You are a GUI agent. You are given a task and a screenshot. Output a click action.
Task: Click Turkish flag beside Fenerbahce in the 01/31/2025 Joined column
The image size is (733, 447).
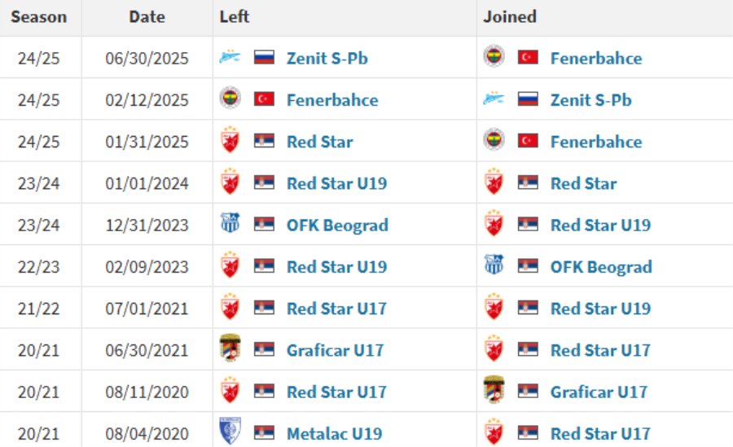tap(528, 141)
